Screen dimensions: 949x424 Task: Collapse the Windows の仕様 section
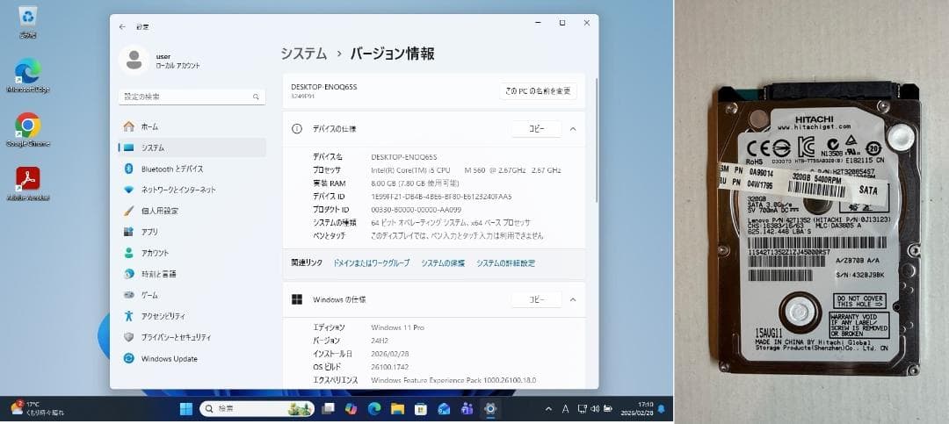(x=573, y=299)
